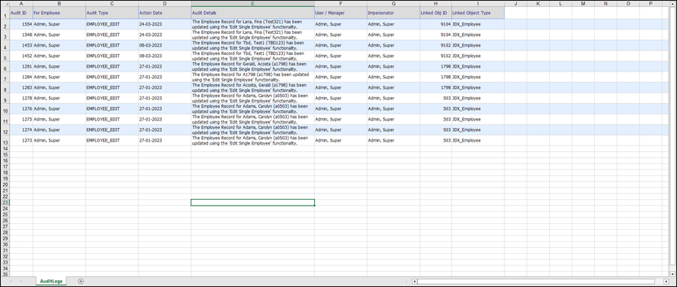Select column F header

340,4
